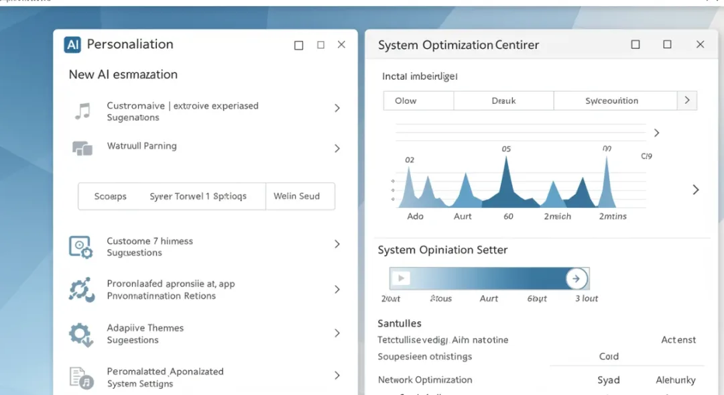The image size is (724, 395).
Task: Click the Santulles heading
Action: pyautogui.click(x=400, y=323)
